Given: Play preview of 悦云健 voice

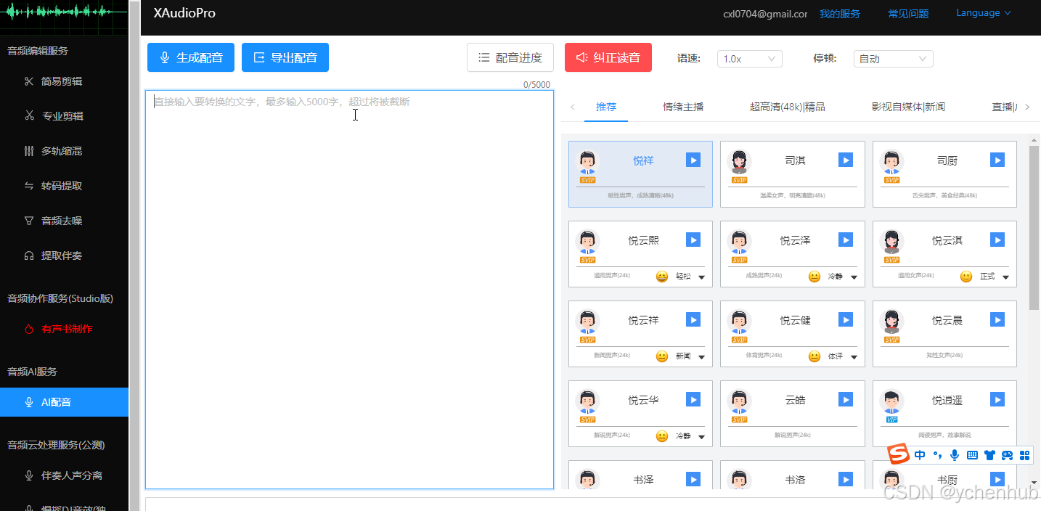Looking at the screenshot, I should click(x=846, y=319).
